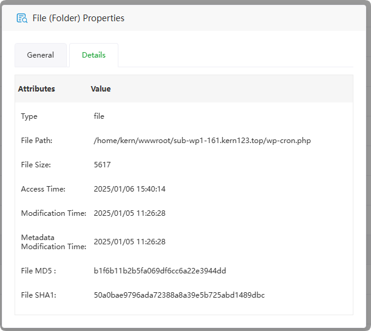Click the "File (Folder) Properties" title text
This screenshot has width=371, height=331.
point(78,18)
